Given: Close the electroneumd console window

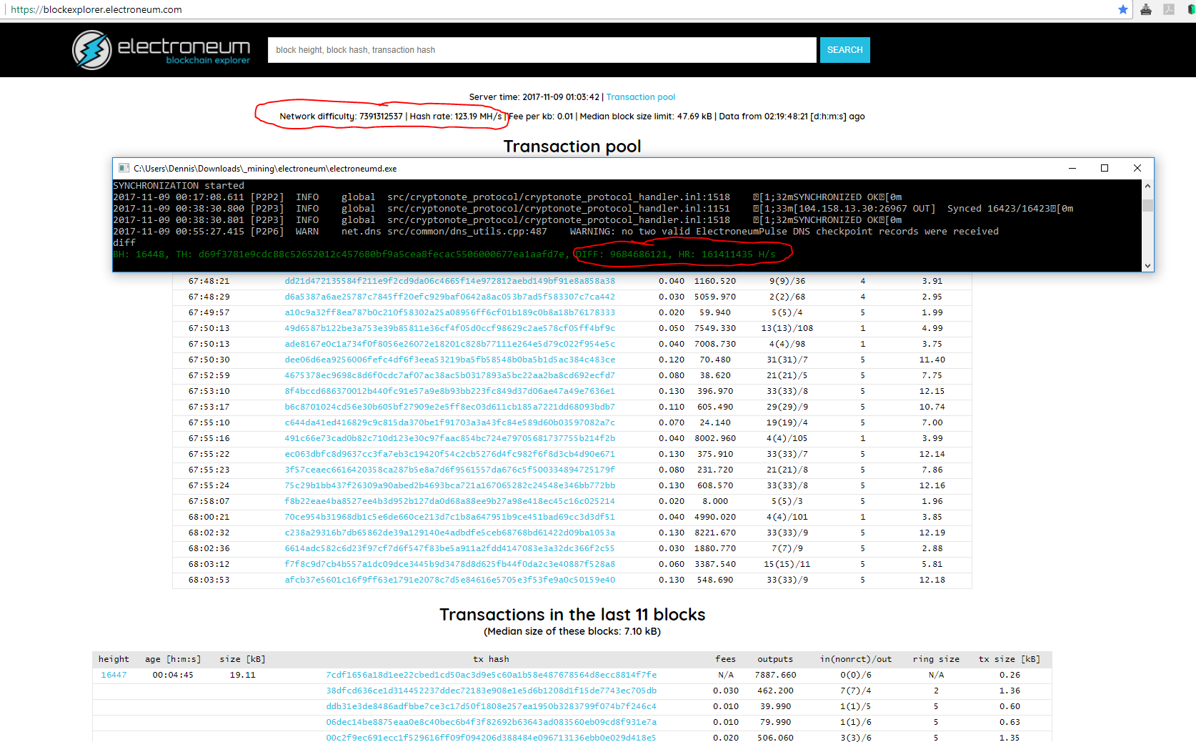Looking at the screenshot, I should tap(1137, 168).
